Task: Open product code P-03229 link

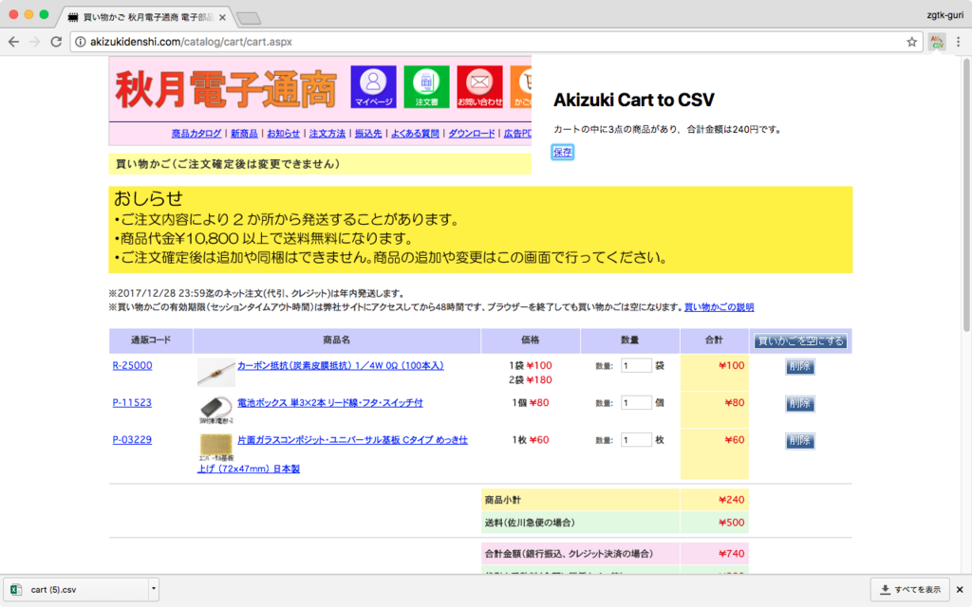Action: (x=132, y=440)
